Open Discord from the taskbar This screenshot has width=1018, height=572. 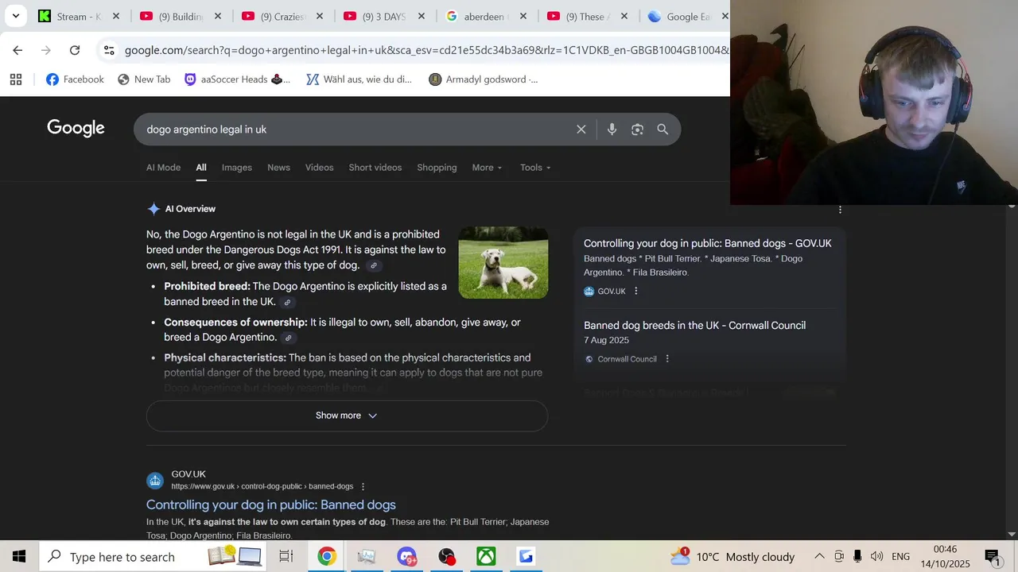[406, 556]
